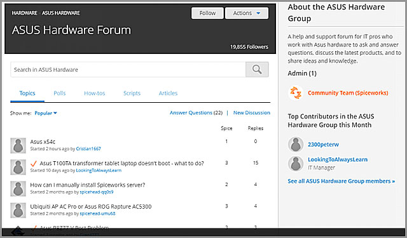The height and width of the screenshot is (238, 407).
Task: Open the How-tos tab
Action: (x=95, y=93)
